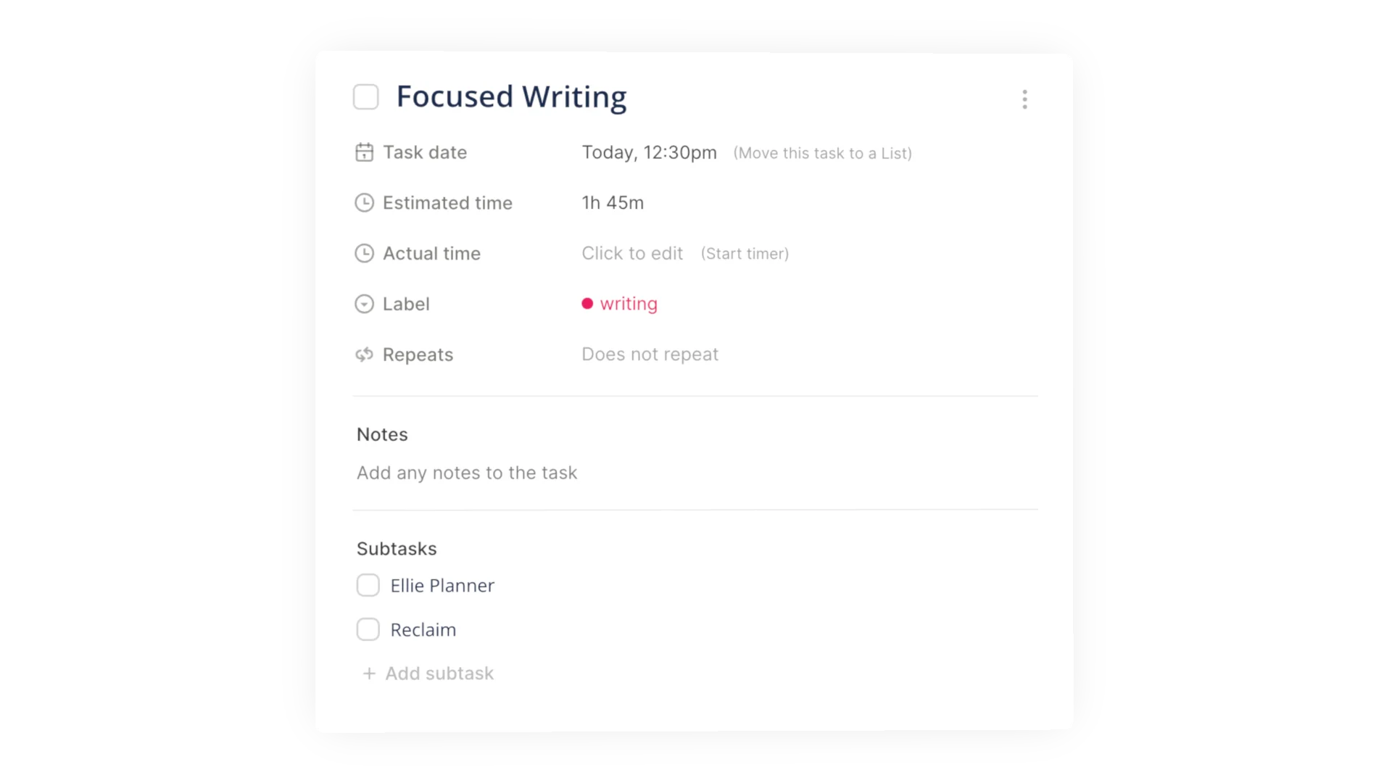Click the clock icon beside Estimated time
1392x783 pixels.
365,203
